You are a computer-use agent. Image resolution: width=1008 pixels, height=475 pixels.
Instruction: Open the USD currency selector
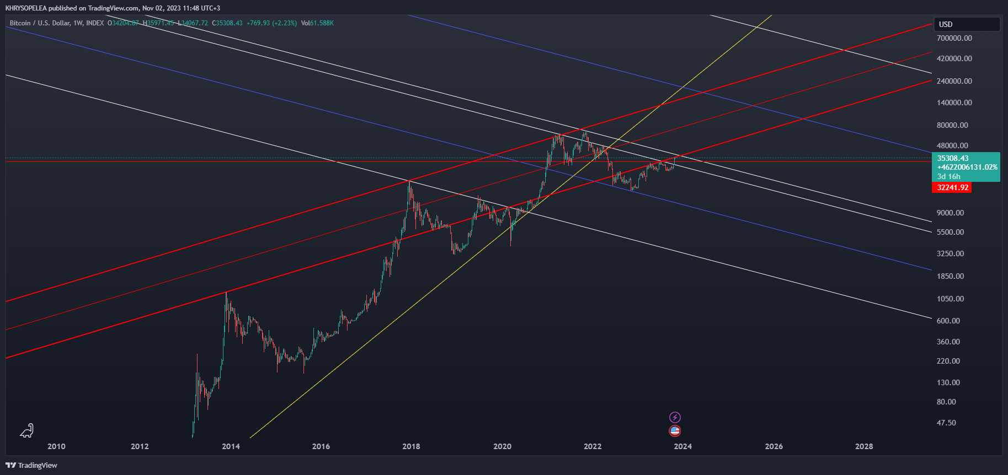[967, 24]
